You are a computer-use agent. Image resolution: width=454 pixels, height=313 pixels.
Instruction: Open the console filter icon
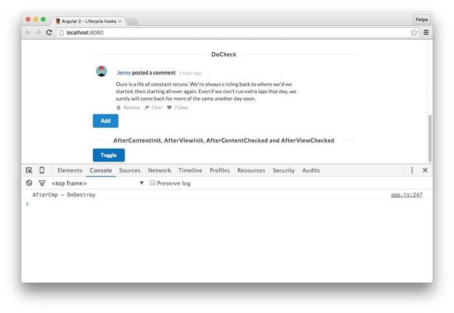42,183
